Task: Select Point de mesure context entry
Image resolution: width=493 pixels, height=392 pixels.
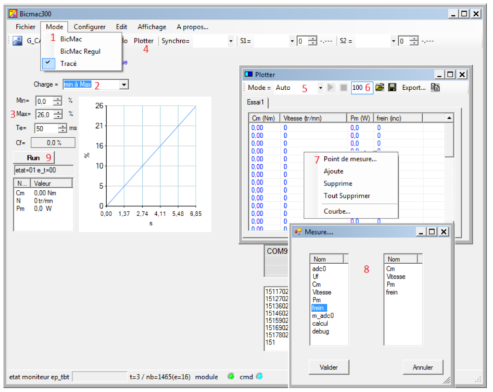Action: pyautogui.click(x=350, y=159)
